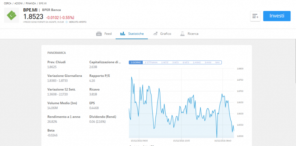Click the market cap value 2.63B
This screenshot has height=146, width=296.
coord(93,67)
